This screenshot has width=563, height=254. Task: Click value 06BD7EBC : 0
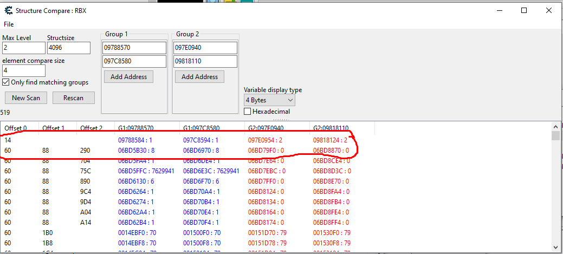pos(267,171)
